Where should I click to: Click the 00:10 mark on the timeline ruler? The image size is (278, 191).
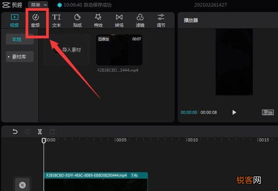(192, 140)
